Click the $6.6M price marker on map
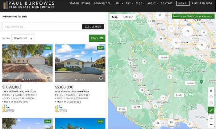This screenshot has height=129, width=216. coord(164,57)
